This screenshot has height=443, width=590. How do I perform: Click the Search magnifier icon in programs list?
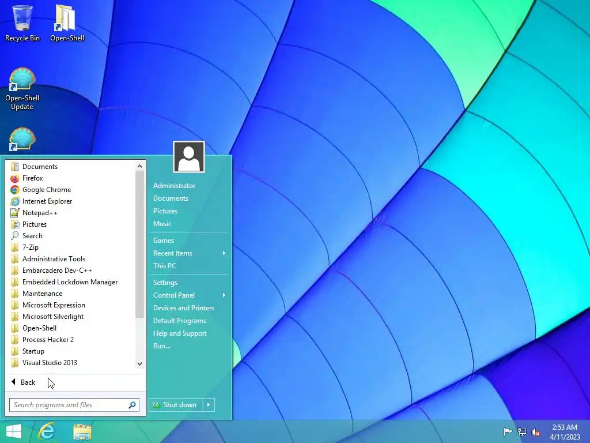point(14,236)
